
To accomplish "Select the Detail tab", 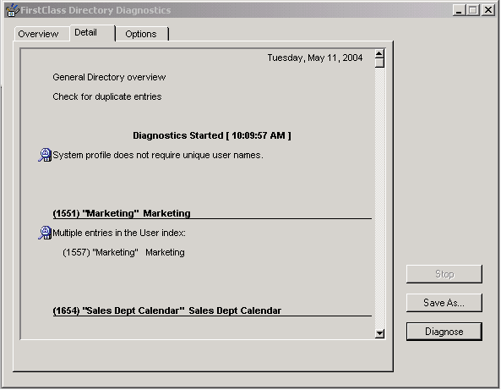I will click(85, 33).
